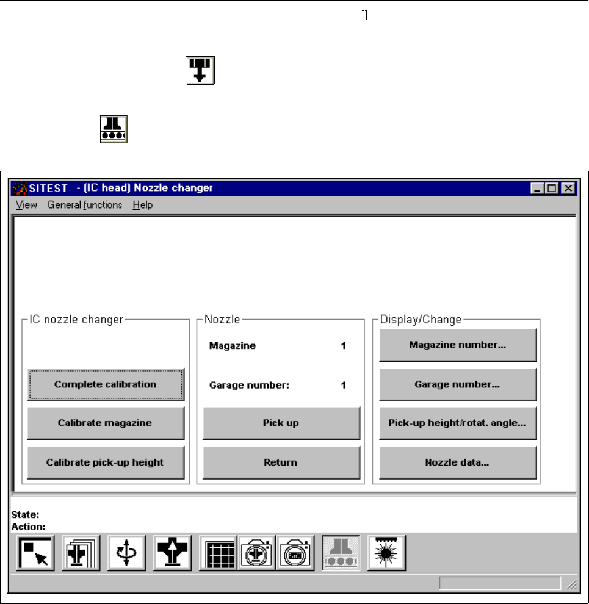Open the View menu
This screenshot has height=604, width=589.
pyautogui.click(x=26, y=205)
